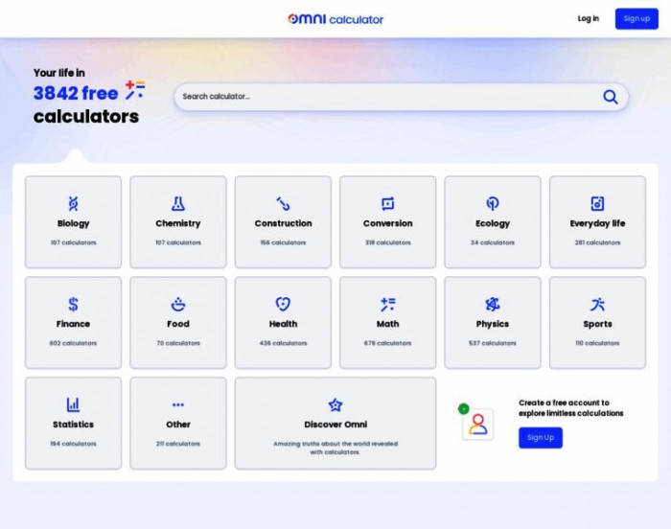The image size is (671, 529).
Task: Select the Health category title
Action: (x=283, y=324)
